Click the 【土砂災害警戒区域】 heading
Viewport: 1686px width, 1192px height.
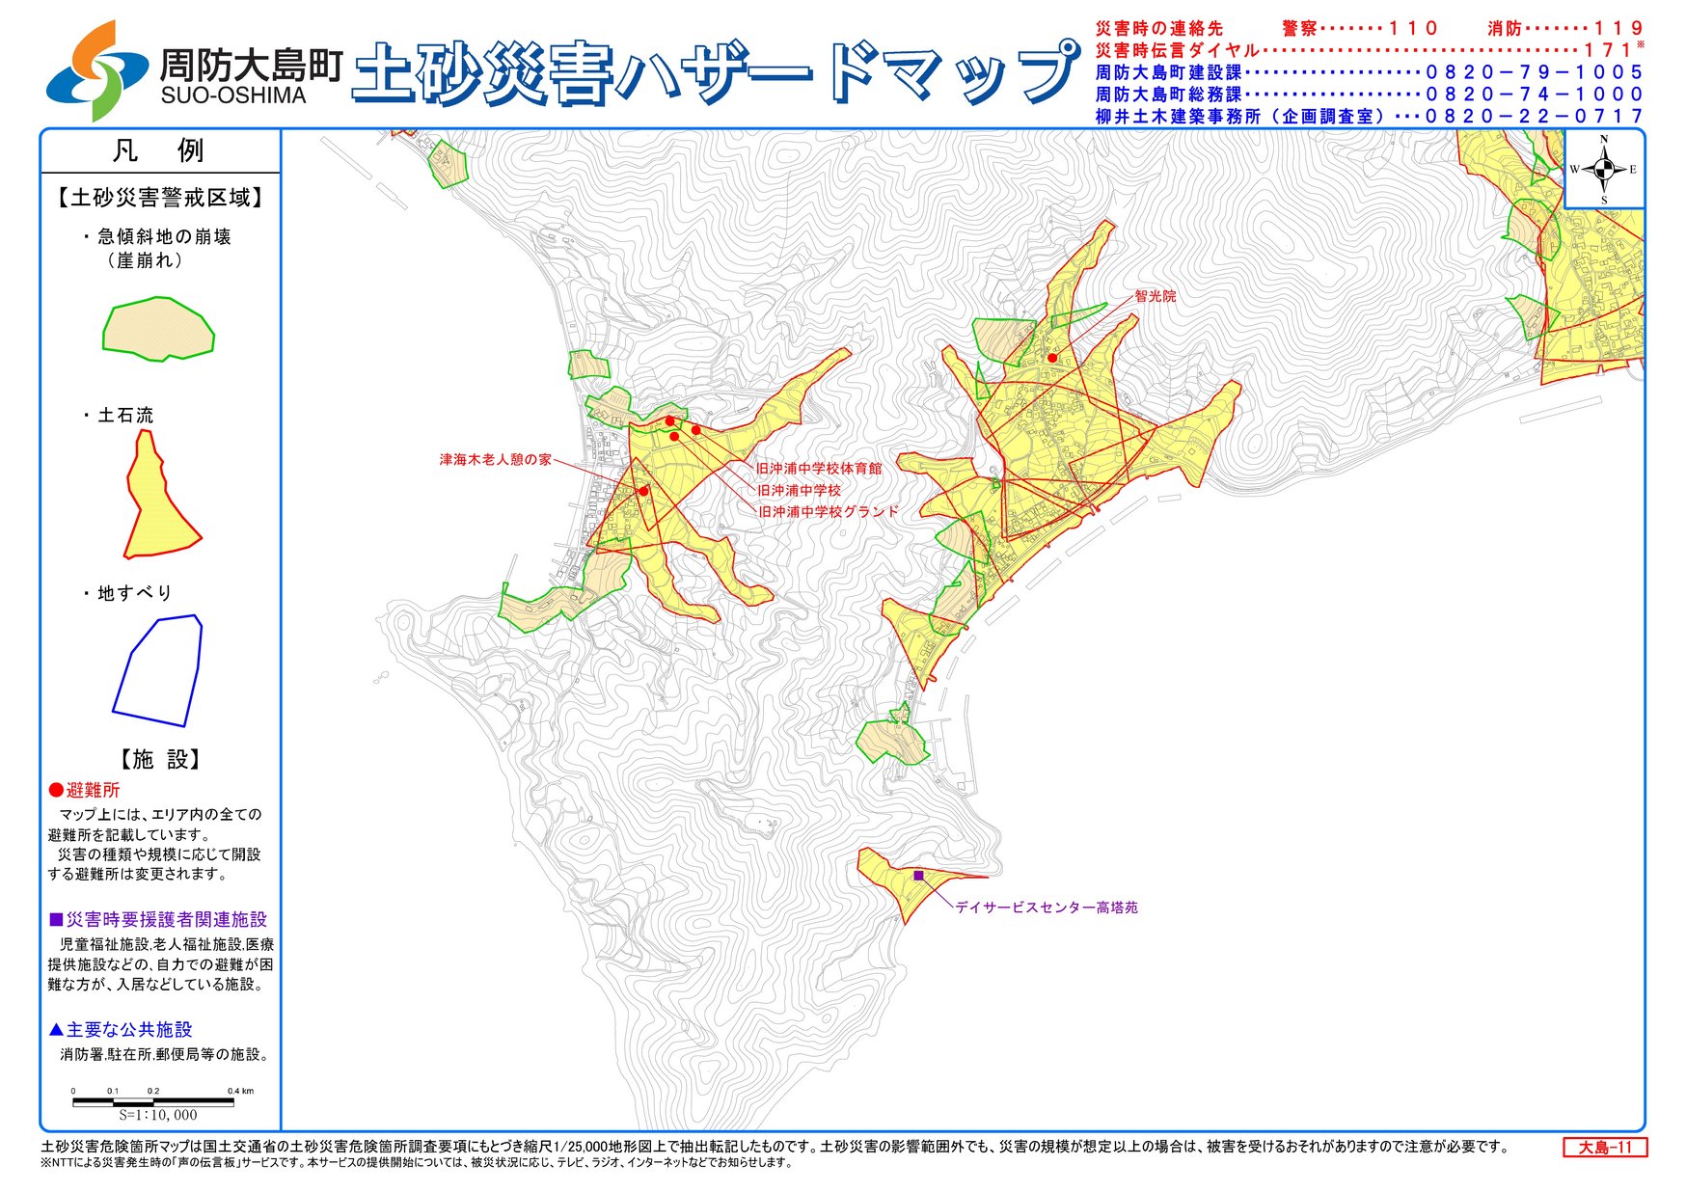[160, 198]
